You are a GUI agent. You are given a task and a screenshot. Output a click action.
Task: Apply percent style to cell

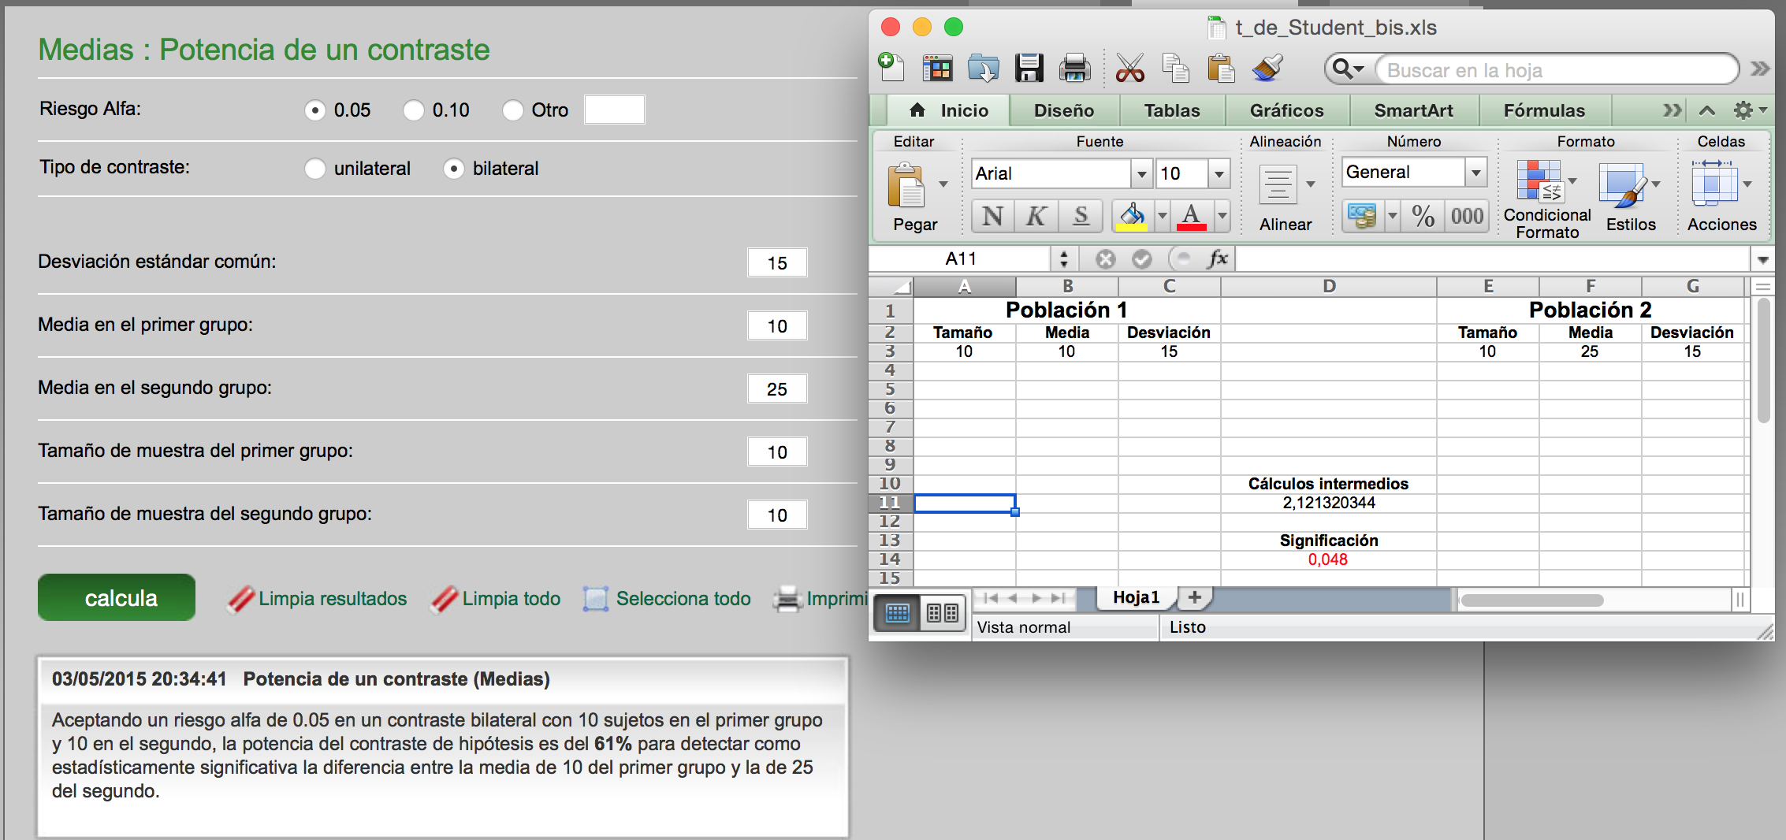(x=1423, y=216)
